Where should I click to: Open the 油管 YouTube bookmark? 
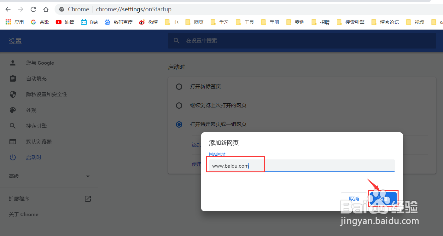click(65, 22)
